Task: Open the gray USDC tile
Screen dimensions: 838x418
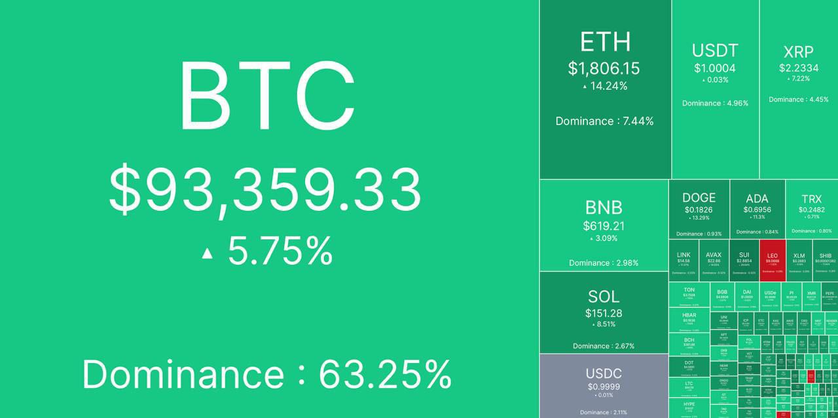Action: tap(604, 386)
